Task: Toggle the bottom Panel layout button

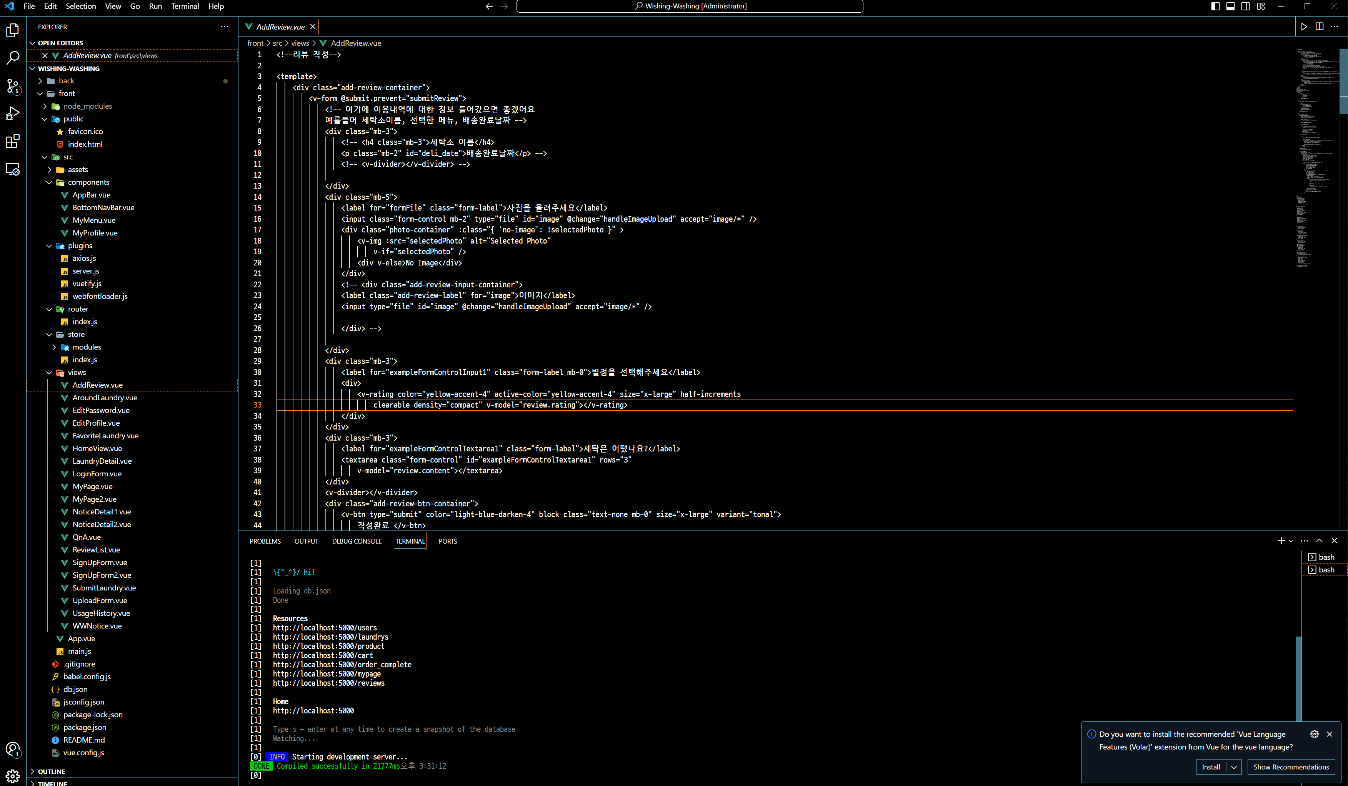Action: pyautogui.click(x=1230, y=7)
